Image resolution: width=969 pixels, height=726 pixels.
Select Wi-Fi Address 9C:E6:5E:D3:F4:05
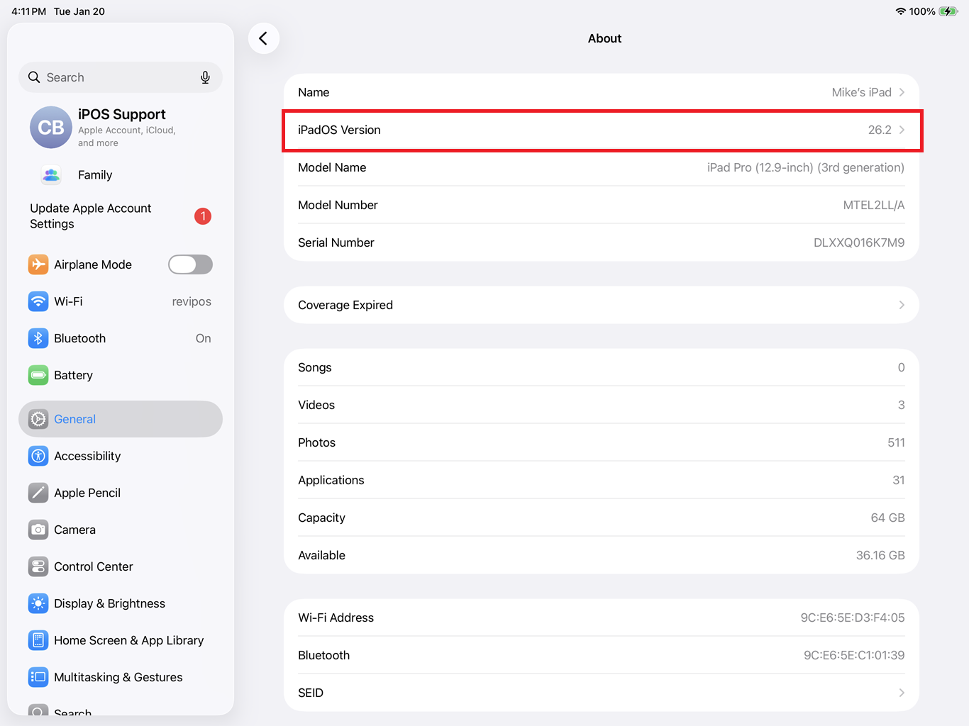click(x=853, y=618)
